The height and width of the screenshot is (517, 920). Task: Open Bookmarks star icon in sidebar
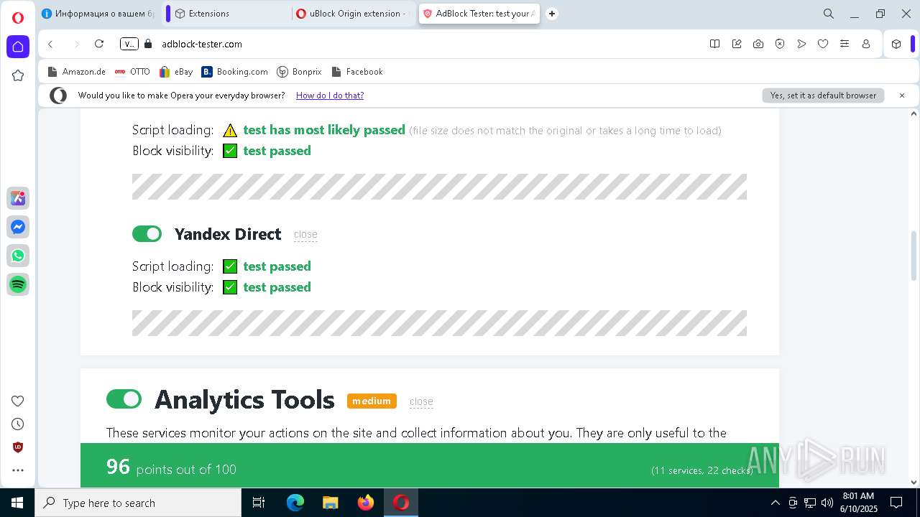tap(18, 75)
